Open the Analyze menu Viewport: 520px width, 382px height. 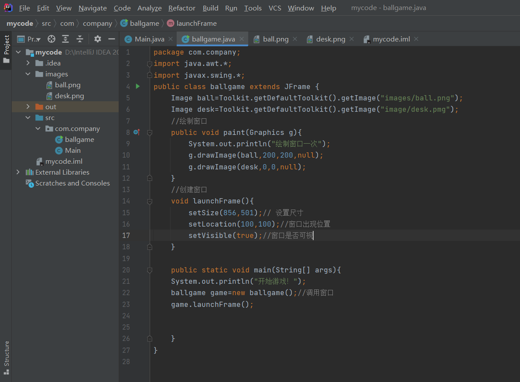pyautogui.click(x=150, y=8)
